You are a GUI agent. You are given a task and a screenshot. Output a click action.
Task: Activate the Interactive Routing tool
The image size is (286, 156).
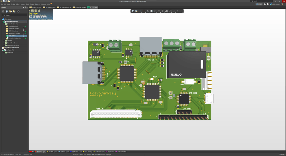pos(155,11)
